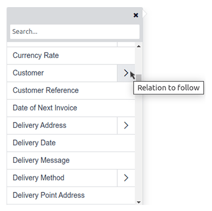
Task: Select the Currency Rate field
Action: click(71, 55)
